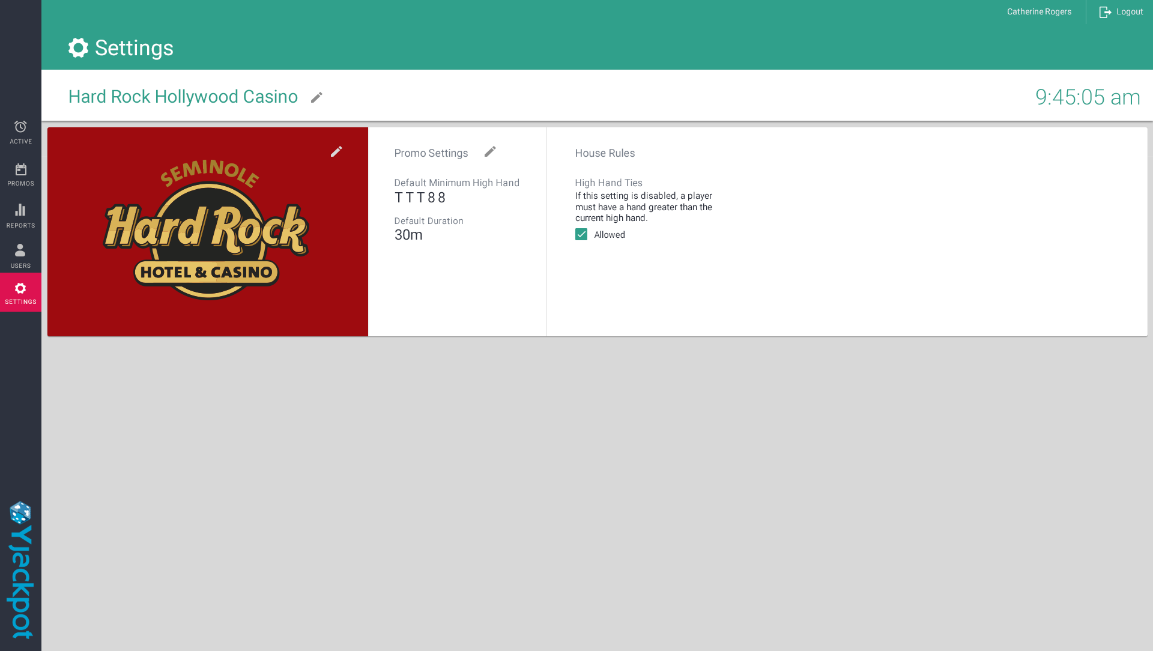
Task: Click the House Rules heading
Action: pos(605,153)
